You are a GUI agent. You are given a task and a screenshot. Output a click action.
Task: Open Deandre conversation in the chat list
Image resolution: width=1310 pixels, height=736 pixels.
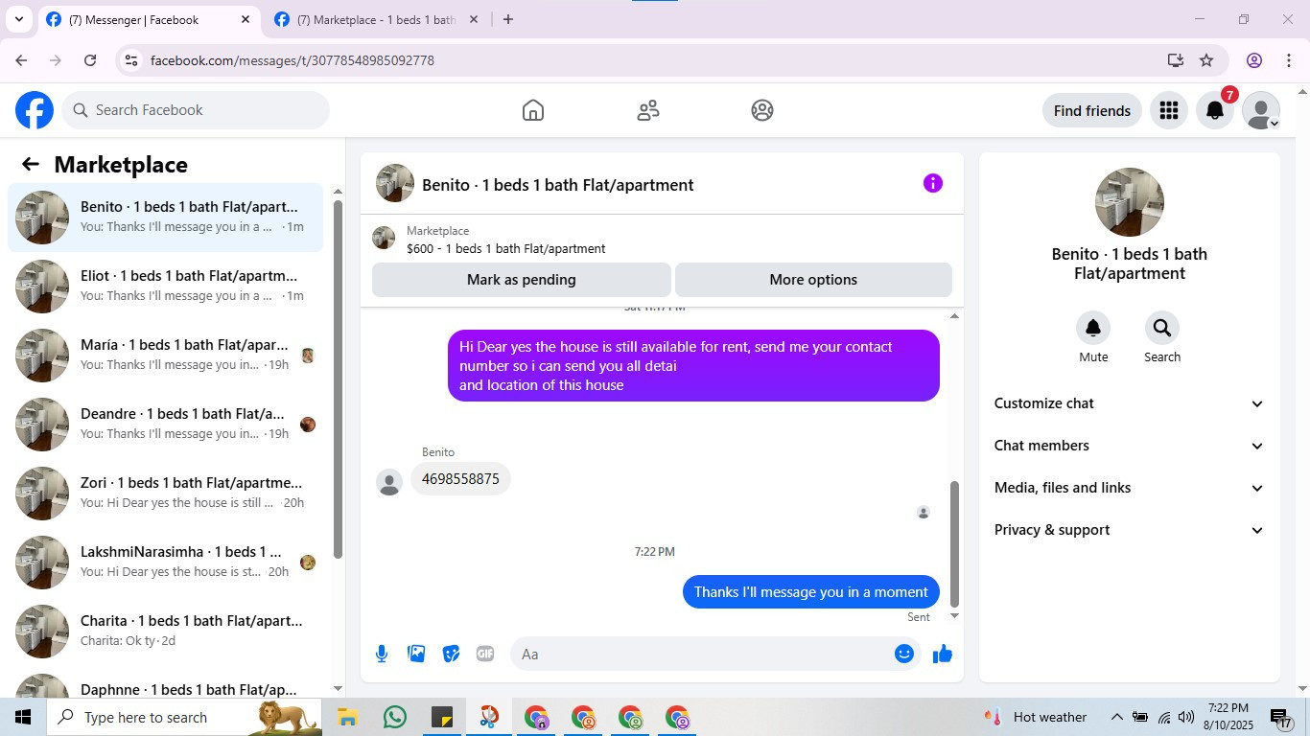coord(166,425)
